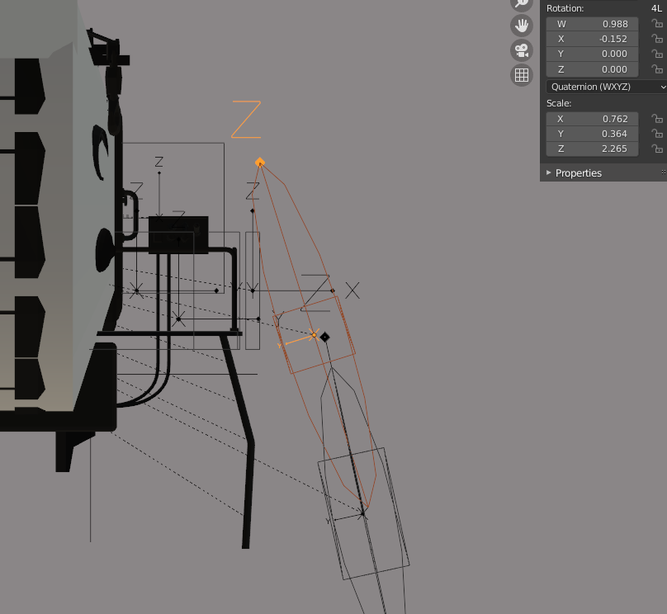Edit the Rotation X field showing -0.152
Screen dimensions: 667x614
[x=592, y=39]
